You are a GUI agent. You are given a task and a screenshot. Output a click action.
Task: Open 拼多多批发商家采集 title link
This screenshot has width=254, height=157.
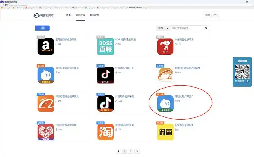(x=66, y=125)
